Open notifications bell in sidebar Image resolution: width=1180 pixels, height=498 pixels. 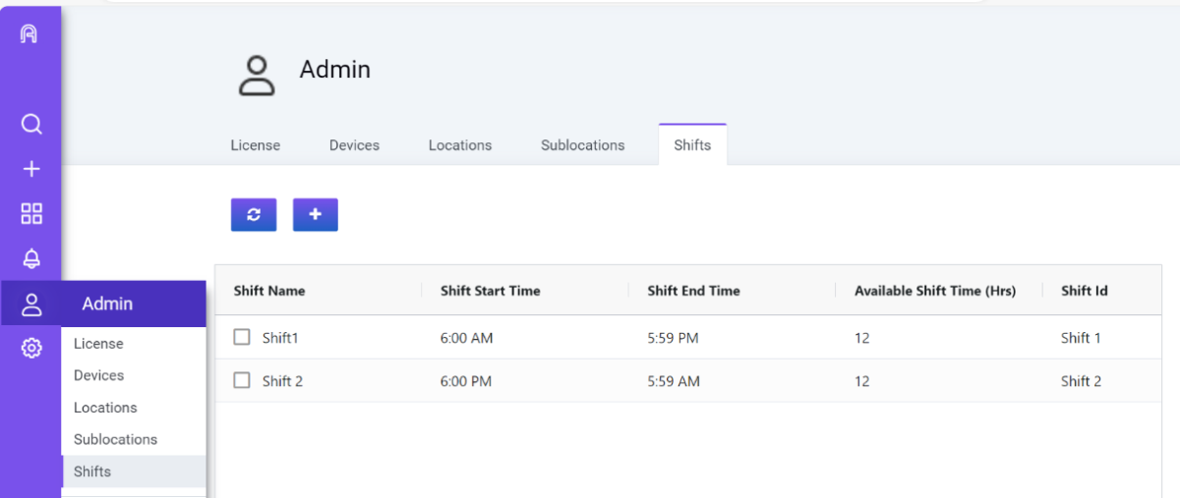pyautogui.click(x=31, y=258)
